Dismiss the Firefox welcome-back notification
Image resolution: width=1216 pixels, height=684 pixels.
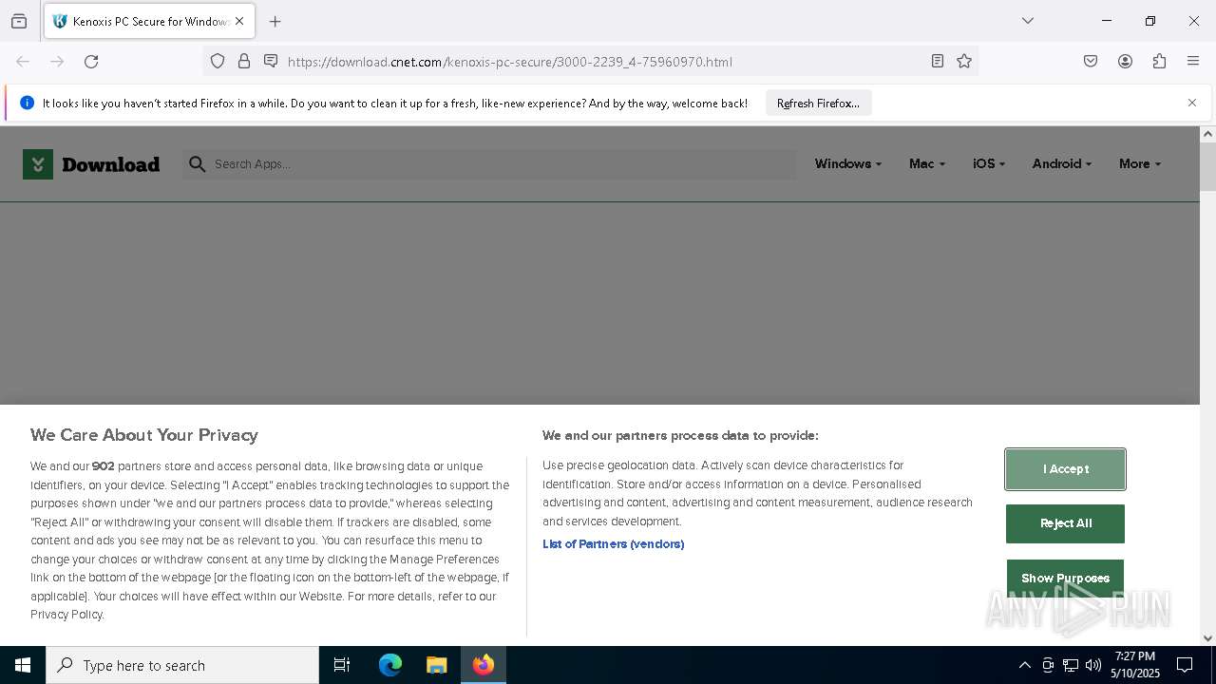(x=1192, y=103)
